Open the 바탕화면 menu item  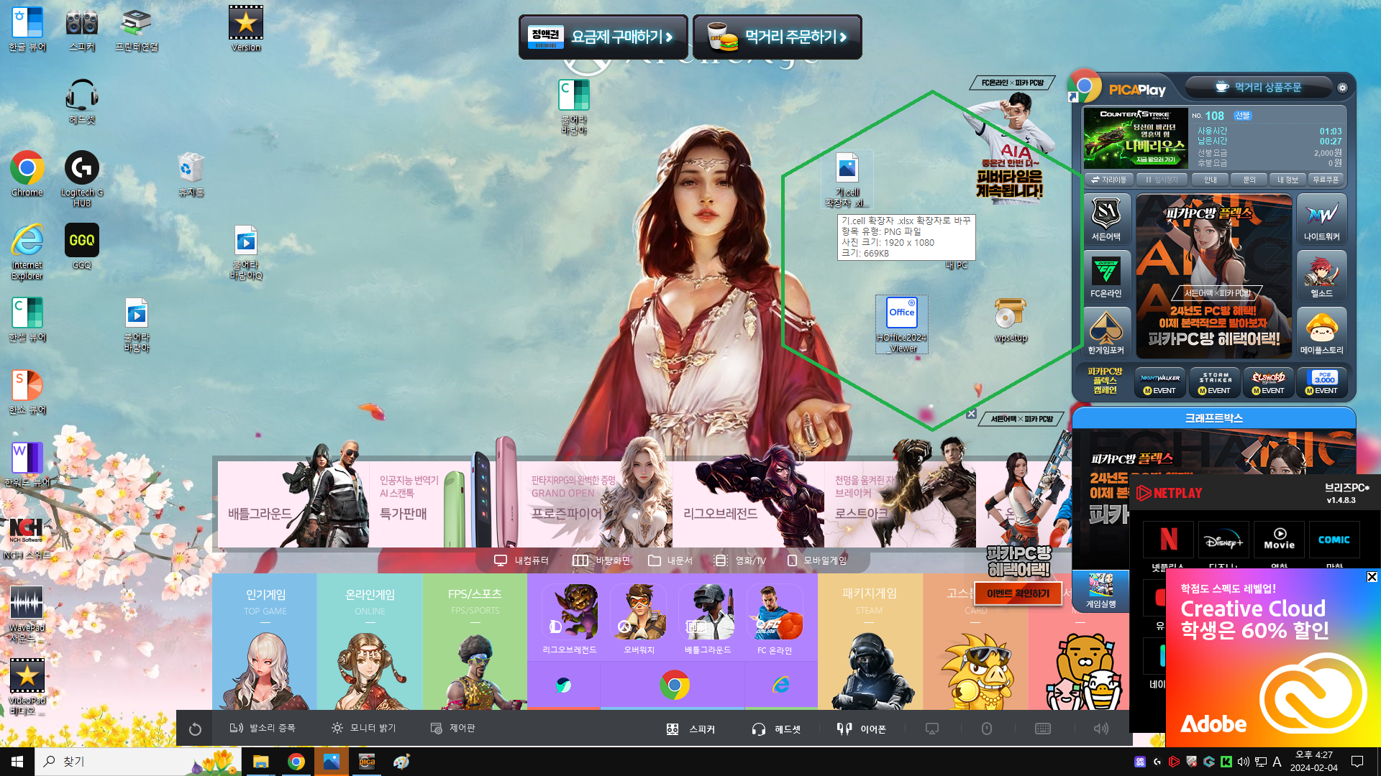(601, 560)
